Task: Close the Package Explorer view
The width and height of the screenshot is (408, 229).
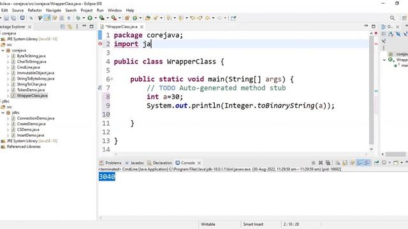Action: click(x=30, y=27)
